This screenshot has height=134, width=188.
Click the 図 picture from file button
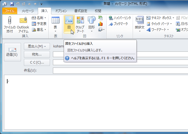coord(69,24)
